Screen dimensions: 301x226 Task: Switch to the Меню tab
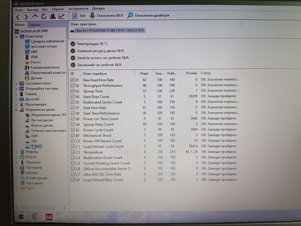[x=20, y=25]
